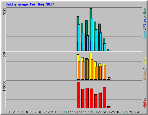Click the 3292 hits axis value

(x=4, y=11)
